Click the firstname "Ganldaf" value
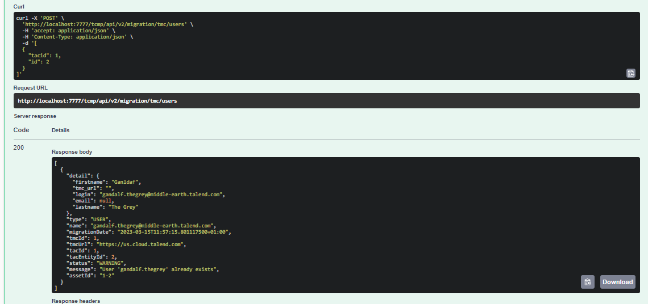This screenshot has width=648, height=304. [x=126, y=181]
